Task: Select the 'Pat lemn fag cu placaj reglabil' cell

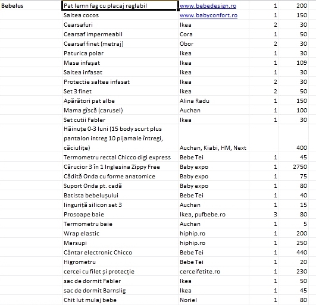Action: click(x=120, y=5)
